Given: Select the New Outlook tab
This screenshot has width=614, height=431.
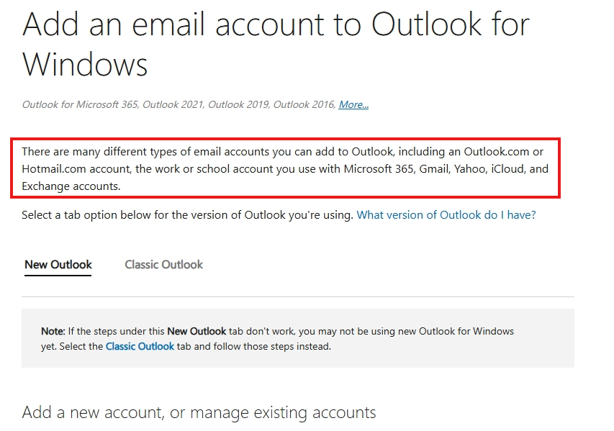Looking at the screenshot, I should coord(58,265).
